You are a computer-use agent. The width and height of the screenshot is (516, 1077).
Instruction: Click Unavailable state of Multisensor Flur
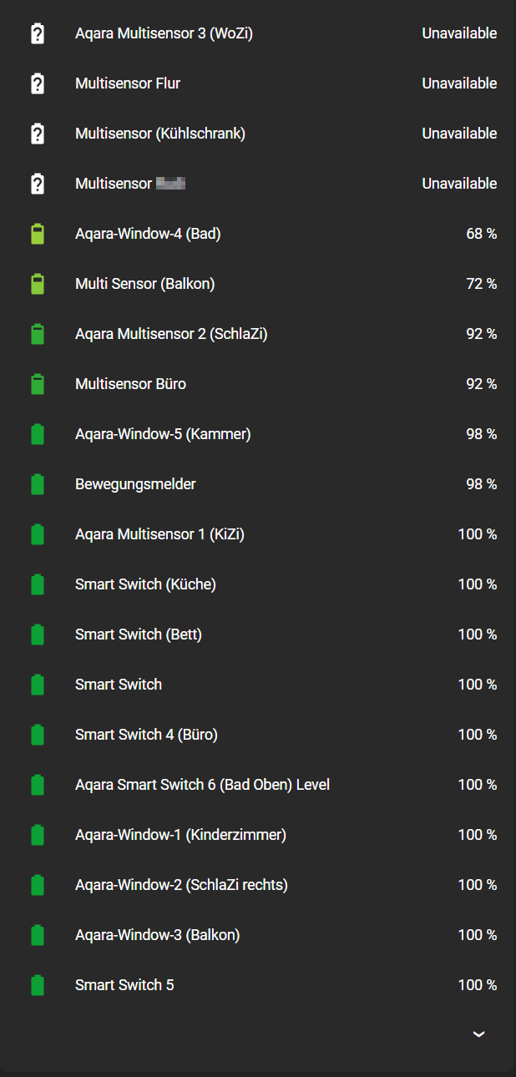(x=459, y=83)
